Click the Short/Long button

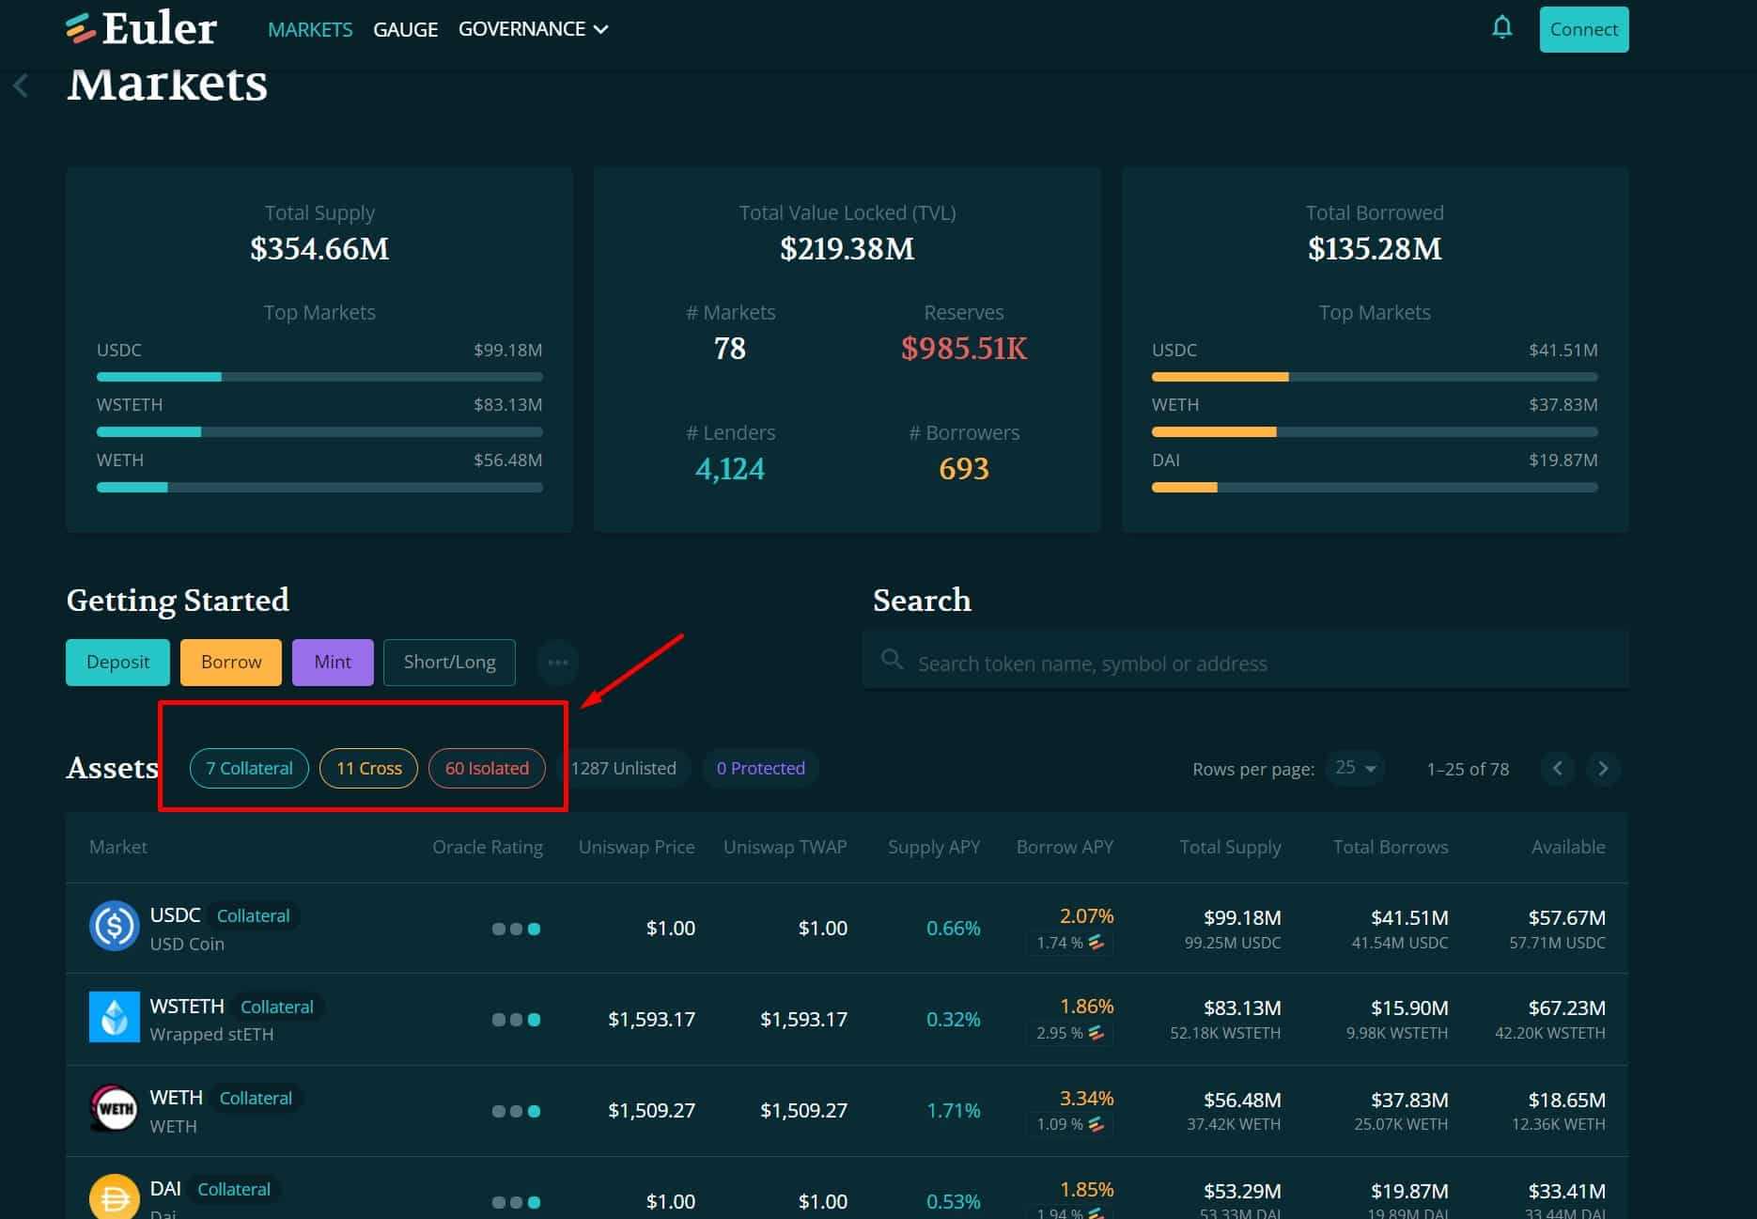[x=449, y=663]
